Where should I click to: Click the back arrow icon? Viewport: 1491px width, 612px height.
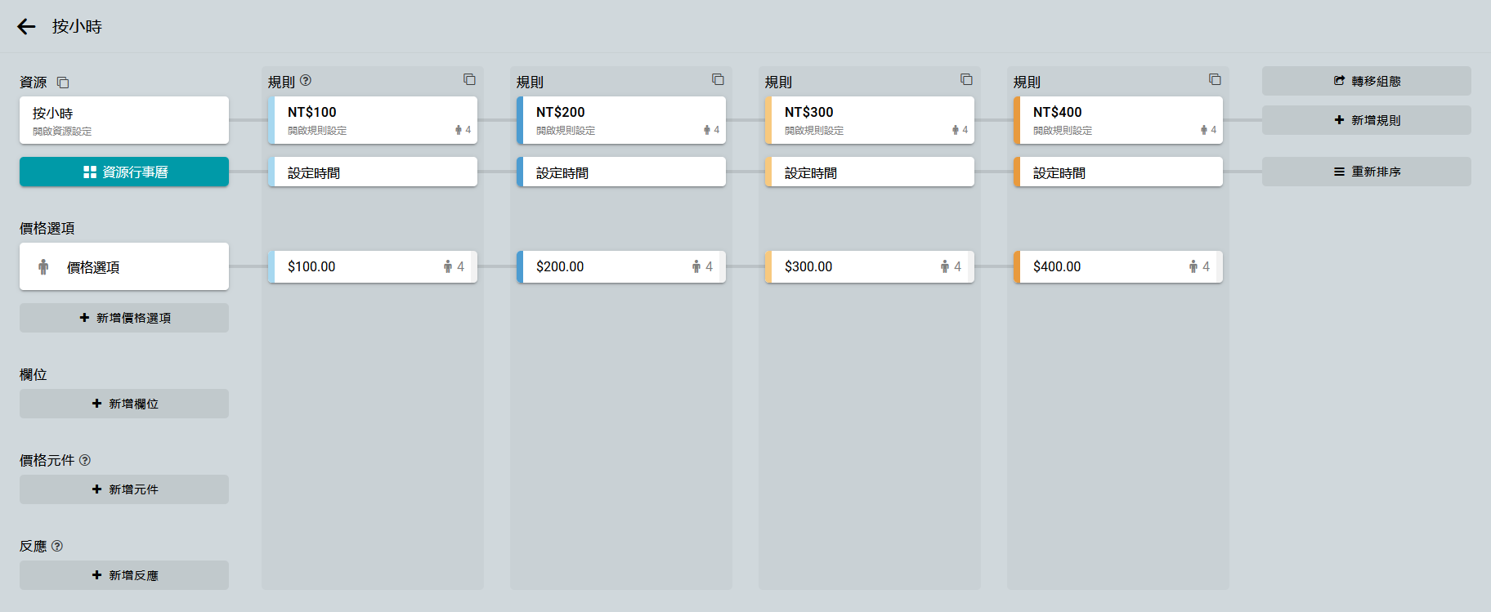point(26,27)
